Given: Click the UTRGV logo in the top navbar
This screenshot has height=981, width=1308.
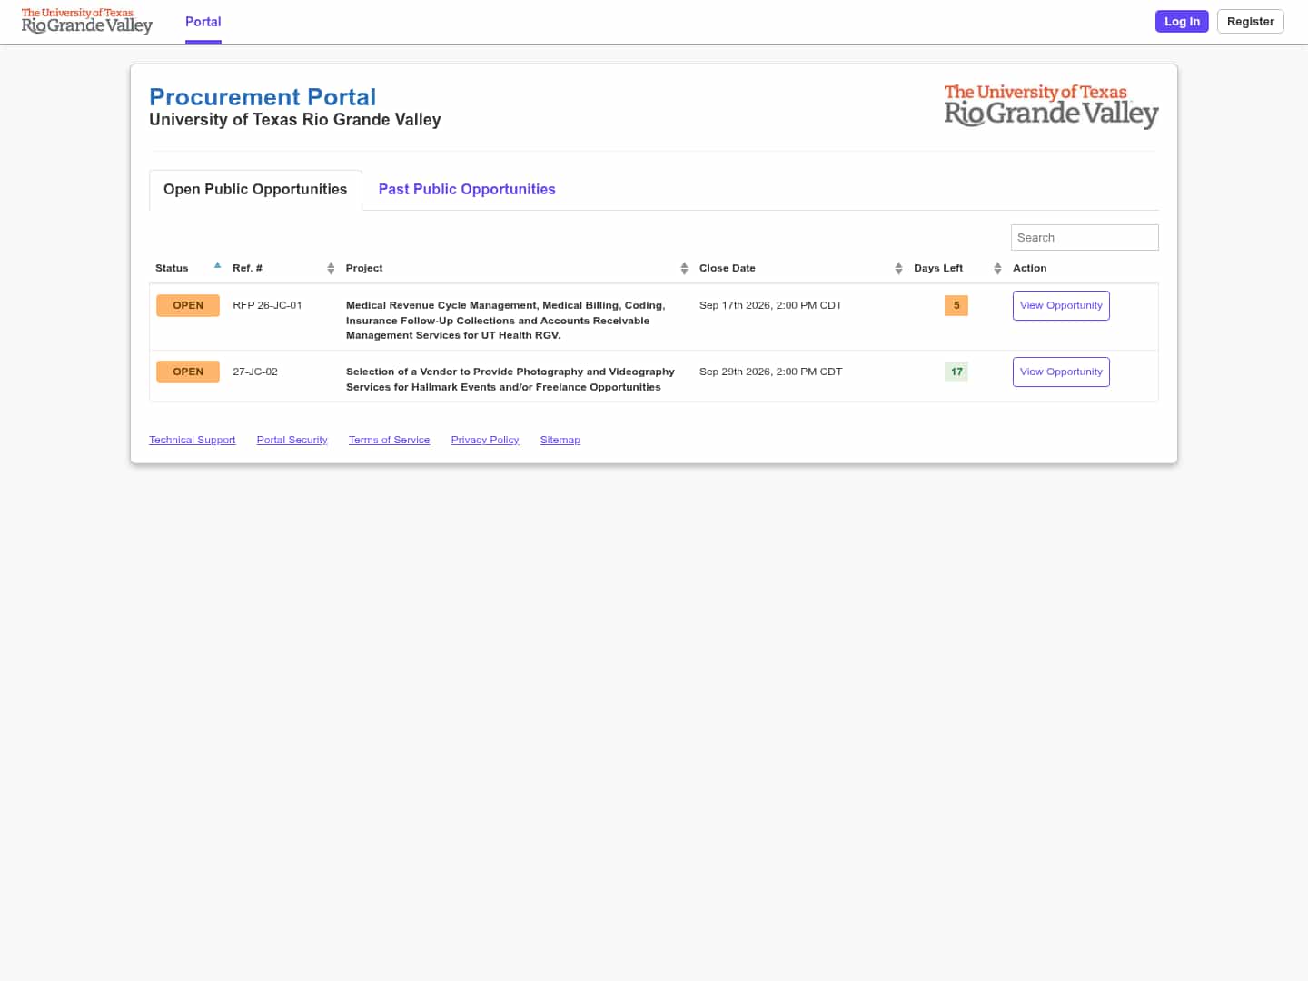Looking at the screenshot, I should point(87,22).
